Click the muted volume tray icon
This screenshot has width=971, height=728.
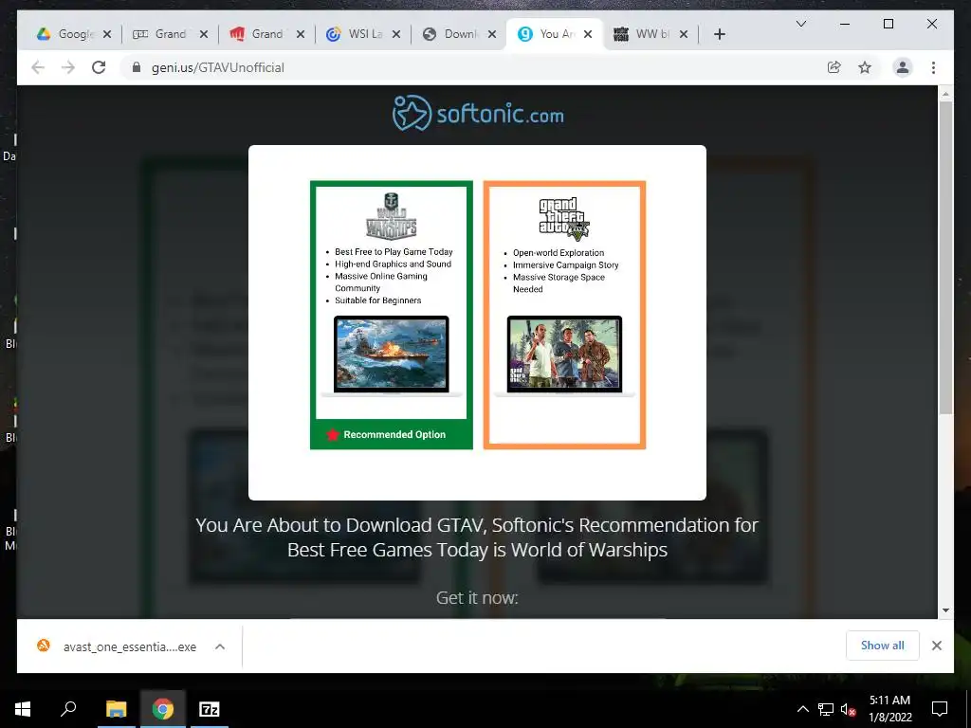(x=848, y=709)
